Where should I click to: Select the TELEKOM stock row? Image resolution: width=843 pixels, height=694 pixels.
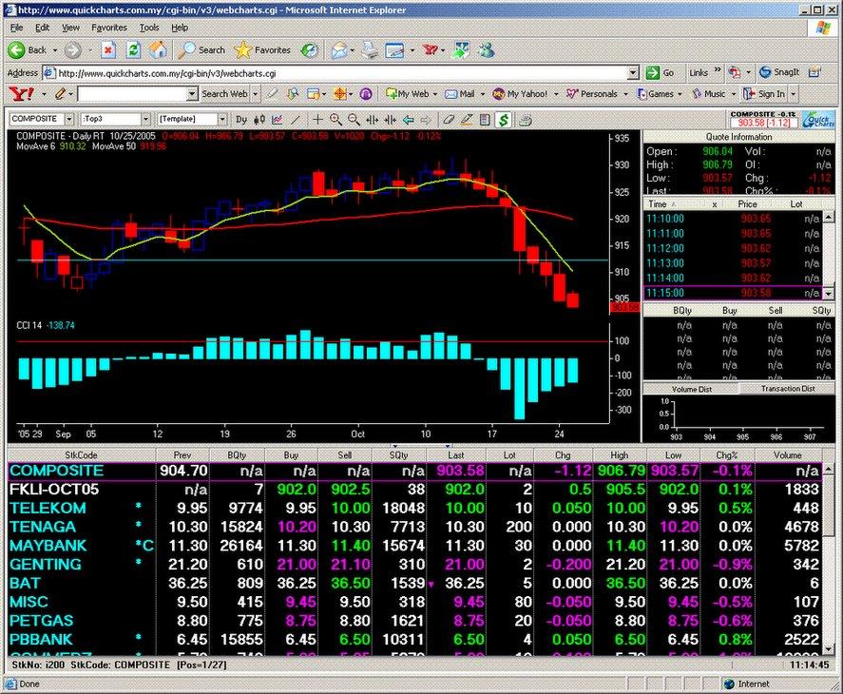coord(414,508)
